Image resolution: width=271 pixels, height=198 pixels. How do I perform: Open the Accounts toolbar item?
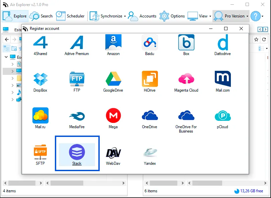[x=142, y=16]
